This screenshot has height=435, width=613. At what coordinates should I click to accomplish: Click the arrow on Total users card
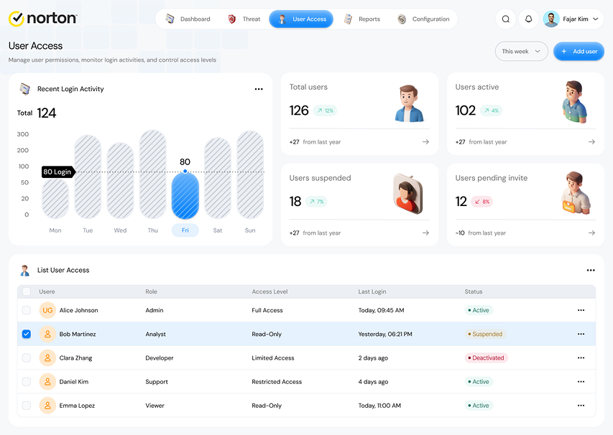coord(425,141)
